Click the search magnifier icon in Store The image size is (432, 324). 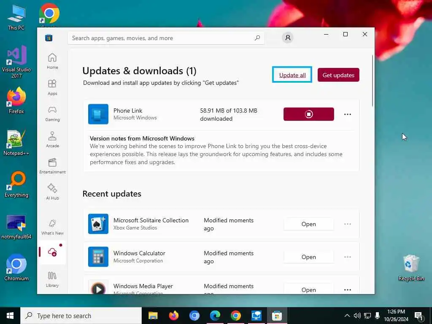[x=257, y=38]
